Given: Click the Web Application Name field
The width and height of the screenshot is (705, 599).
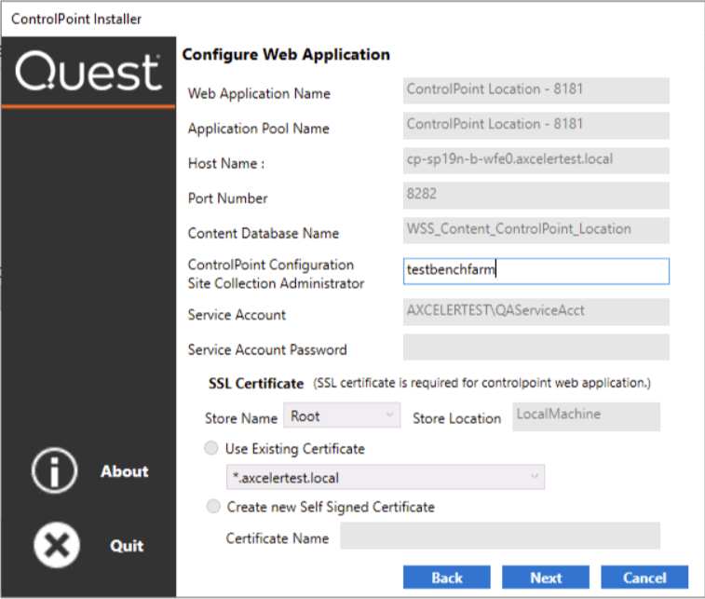Looking at the screenshot, I should pos(536,90).
